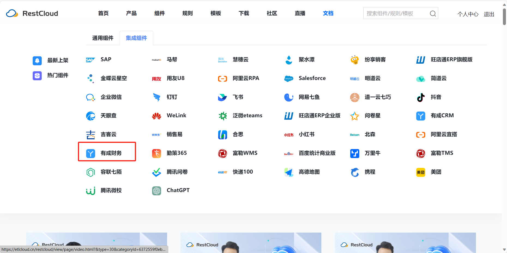
Task: Open the 小红书 component link
Action: coord(307,134)
